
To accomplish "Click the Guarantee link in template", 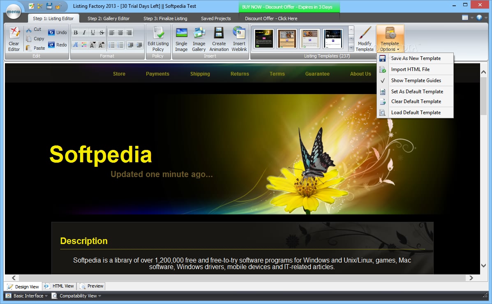I will pos(317,74).
